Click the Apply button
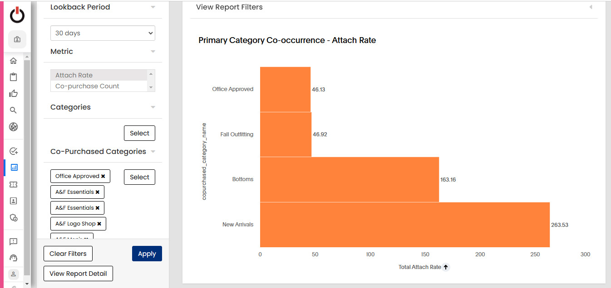Viewport: 611px width, 288px height. pos(147,254)
